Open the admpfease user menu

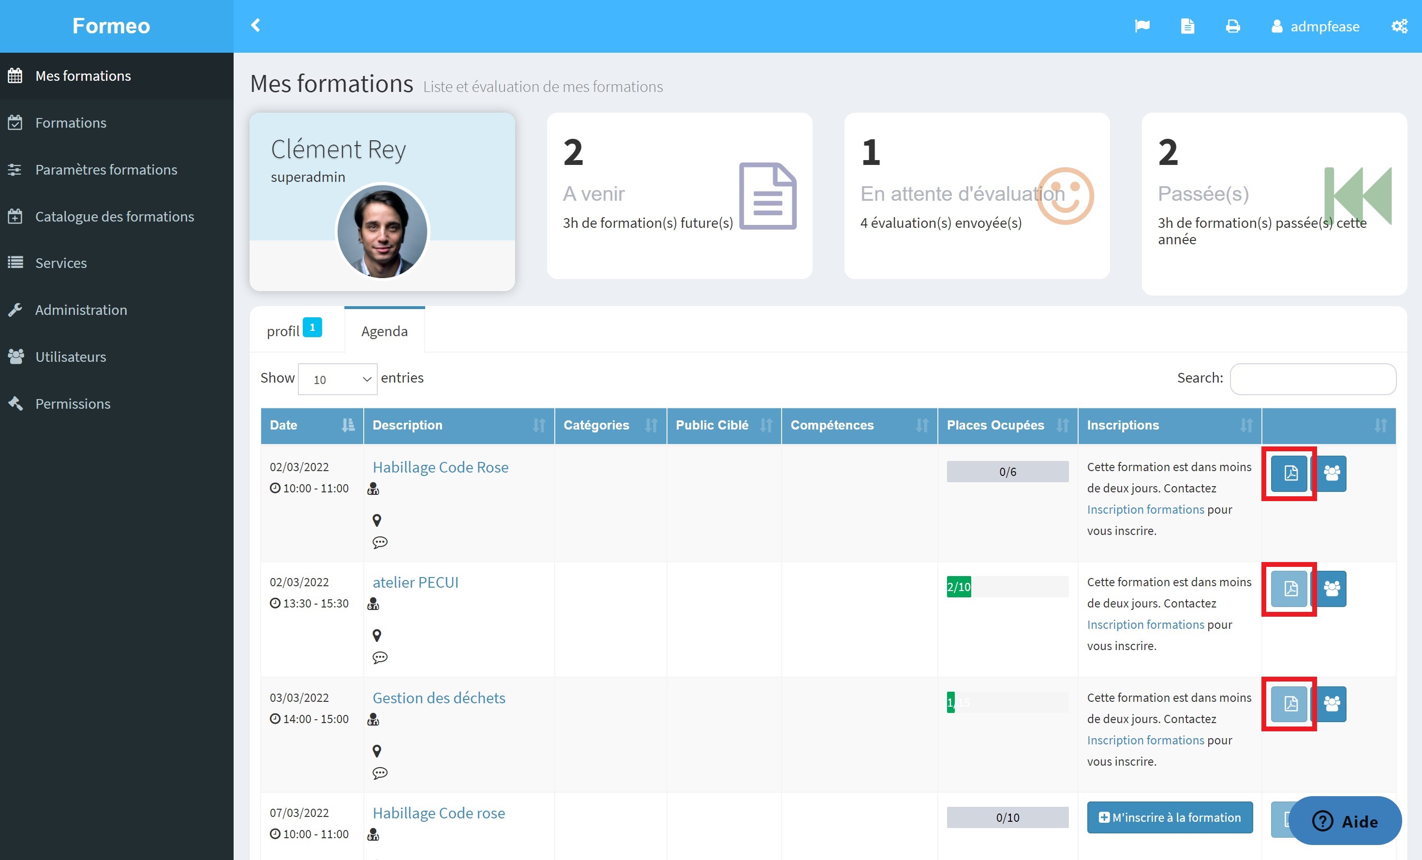[x=1315, y=27]
